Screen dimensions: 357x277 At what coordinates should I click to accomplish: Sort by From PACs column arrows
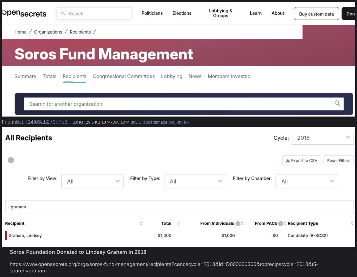pyautogui.click(x=285, y=223)
